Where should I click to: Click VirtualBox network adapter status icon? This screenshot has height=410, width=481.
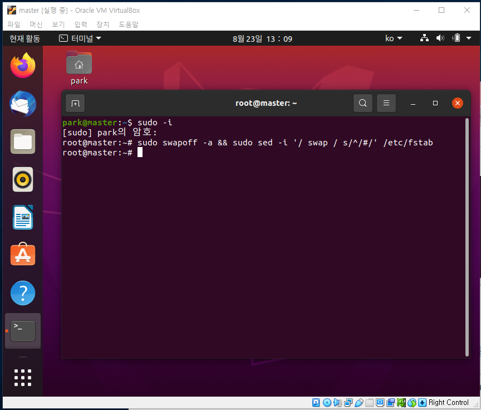[348, 402]
